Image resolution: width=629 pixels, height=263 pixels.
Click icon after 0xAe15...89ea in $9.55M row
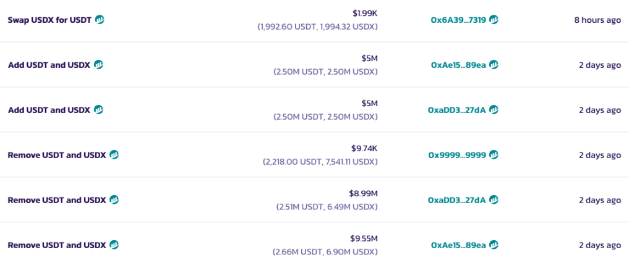point(494,244)
